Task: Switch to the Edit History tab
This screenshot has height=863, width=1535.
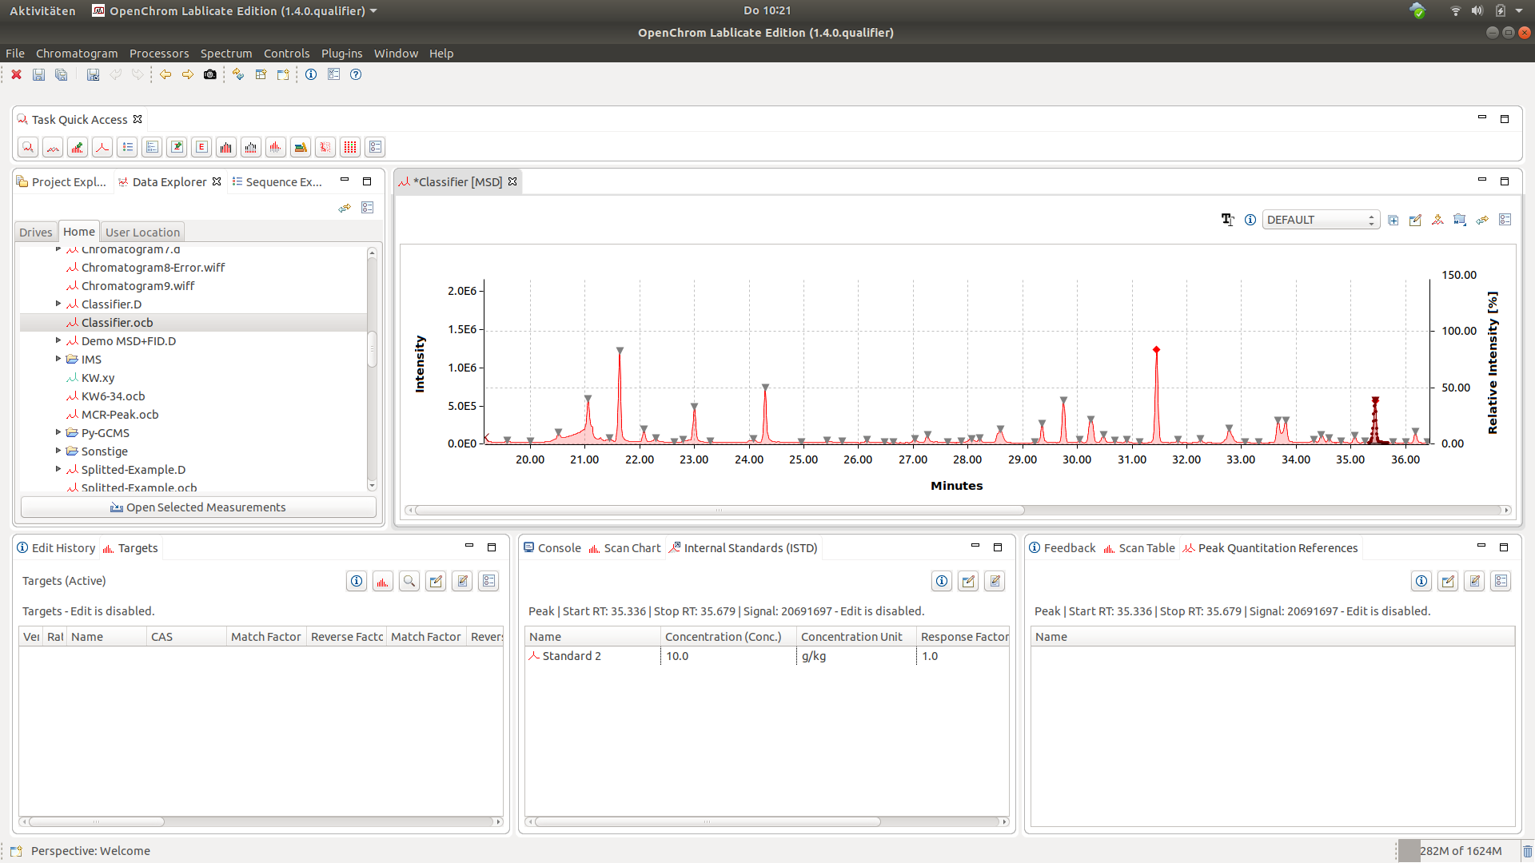Action: coord(56,548)
